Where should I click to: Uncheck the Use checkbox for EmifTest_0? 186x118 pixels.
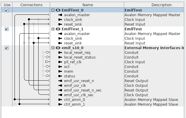(7, 10)
